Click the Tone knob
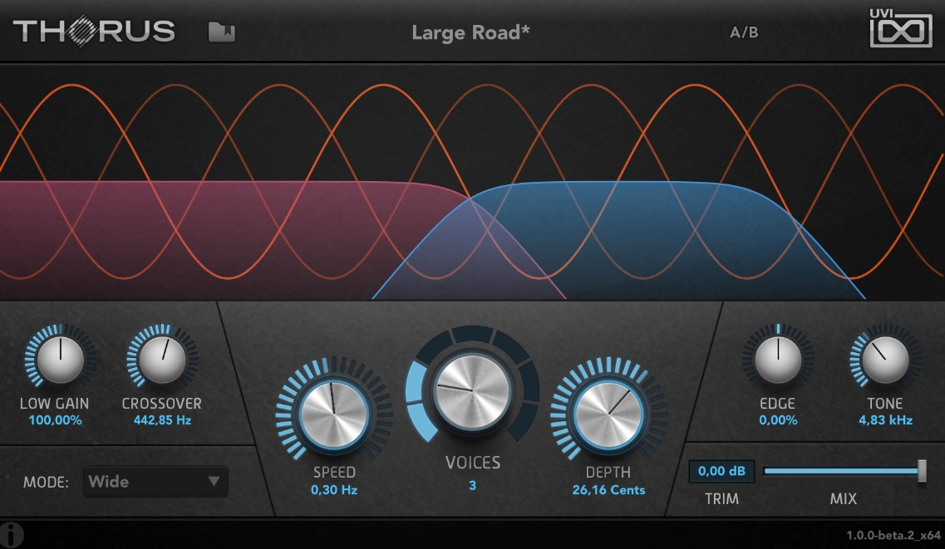945x549 pixels. (x=884, y=360)
